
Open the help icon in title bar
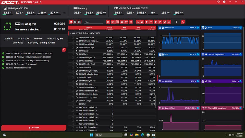(218, 2)
